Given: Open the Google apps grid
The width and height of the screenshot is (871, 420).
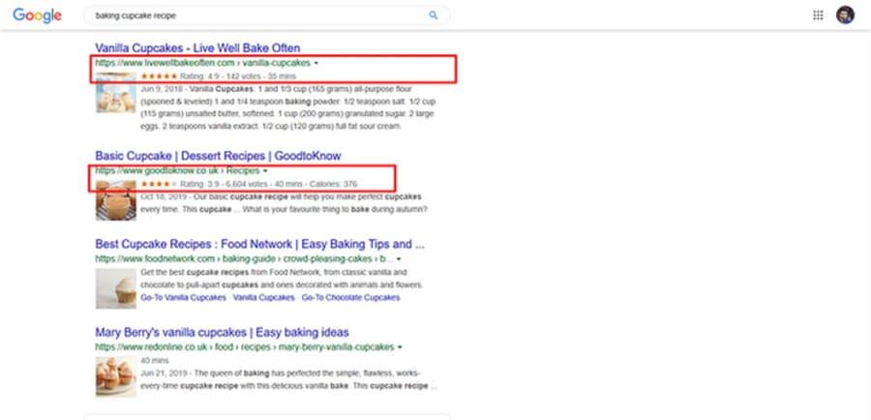Looking at the screenshot, I should point(818,15).
